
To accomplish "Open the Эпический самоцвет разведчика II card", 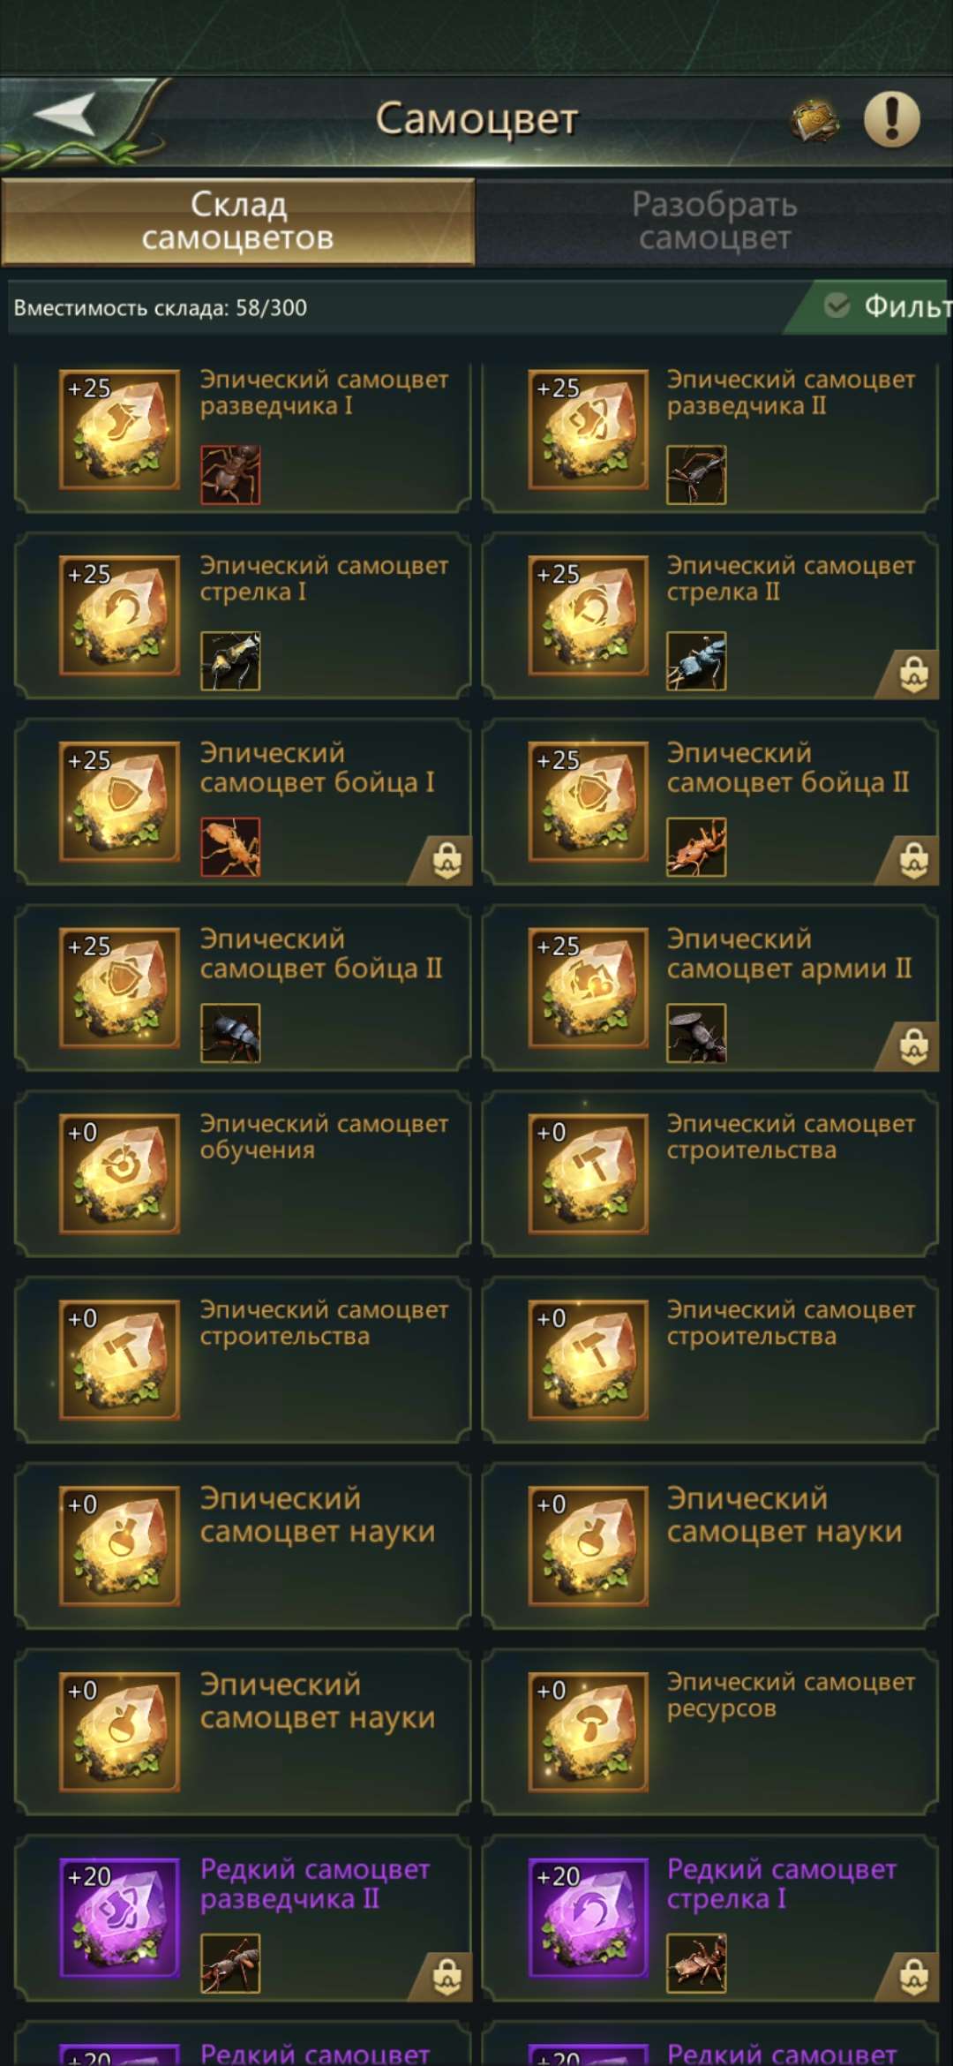I will point(710,436).
